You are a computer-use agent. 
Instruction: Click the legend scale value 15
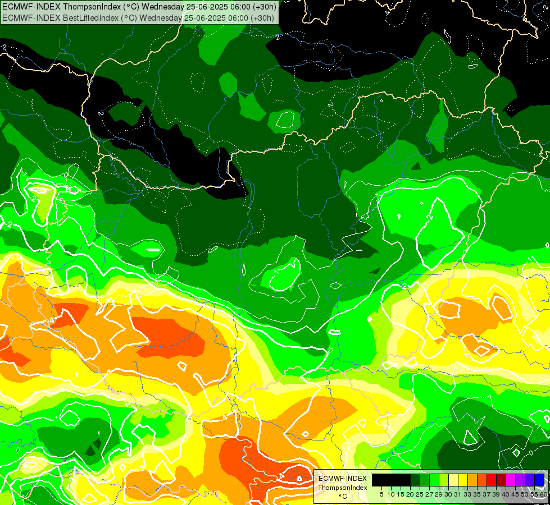[x=401, y=494]
